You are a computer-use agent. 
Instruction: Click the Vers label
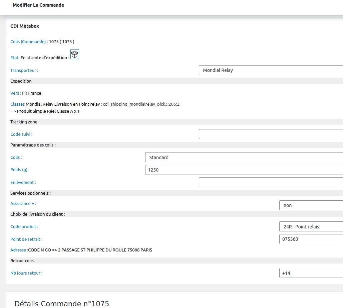click(x=15, y=93)
